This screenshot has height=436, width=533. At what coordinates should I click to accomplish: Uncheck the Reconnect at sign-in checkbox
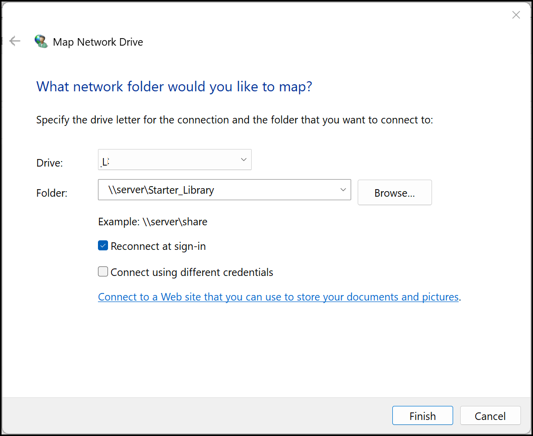click(103, 246)
